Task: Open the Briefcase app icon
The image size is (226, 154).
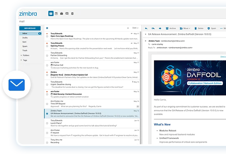Action: tap(61, 14)
